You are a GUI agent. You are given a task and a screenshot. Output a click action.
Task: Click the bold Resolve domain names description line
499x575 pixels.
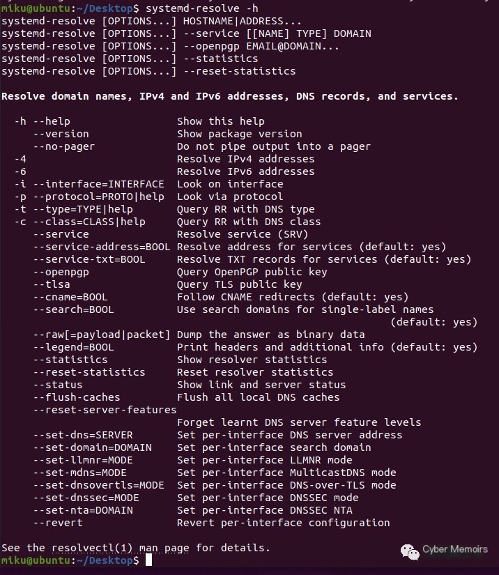[x=230, y=96]
